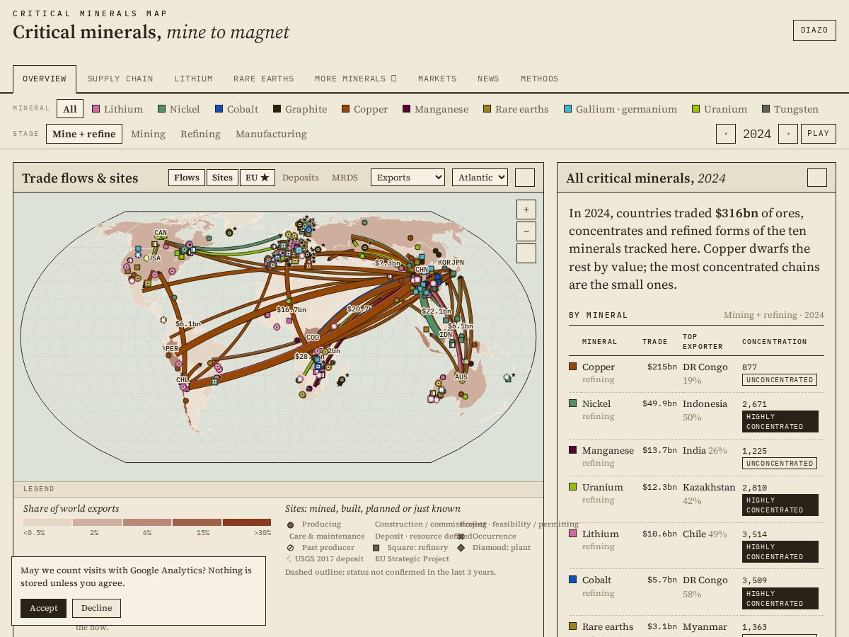Click the $22.1bn flow label on map

click(x=436, y=311)
